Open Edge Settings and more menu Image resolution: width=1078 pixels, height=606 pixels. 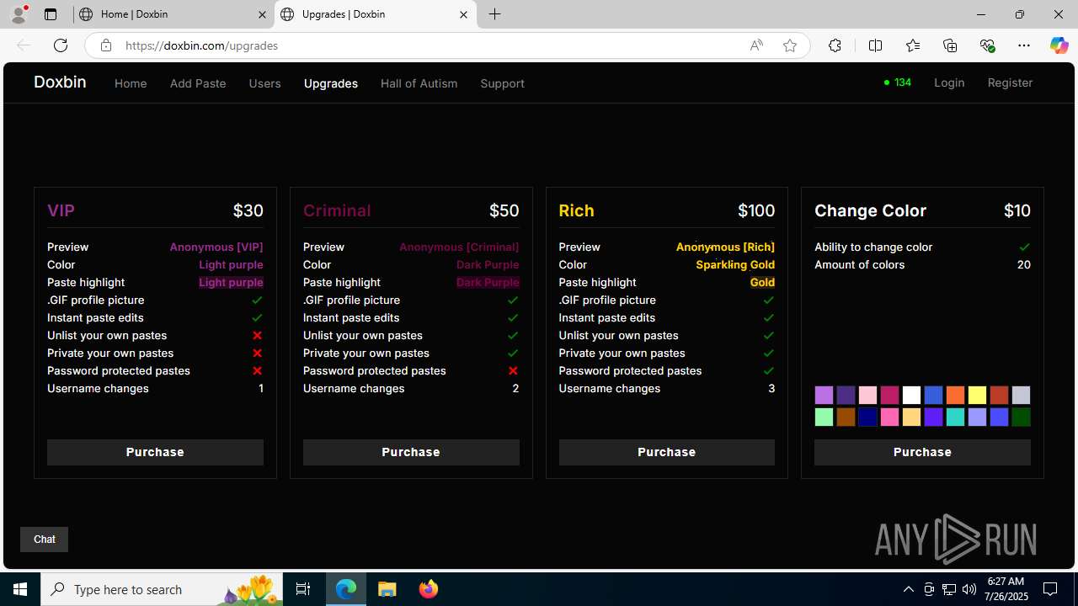point(1024,45)
